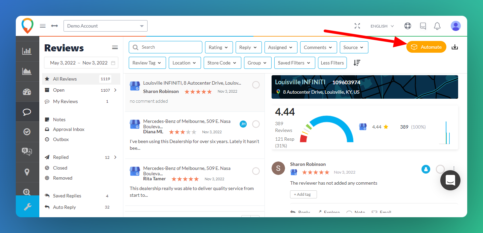Select Diana ML review radio circle
This screenshot has width=483, height=233.
256,124
